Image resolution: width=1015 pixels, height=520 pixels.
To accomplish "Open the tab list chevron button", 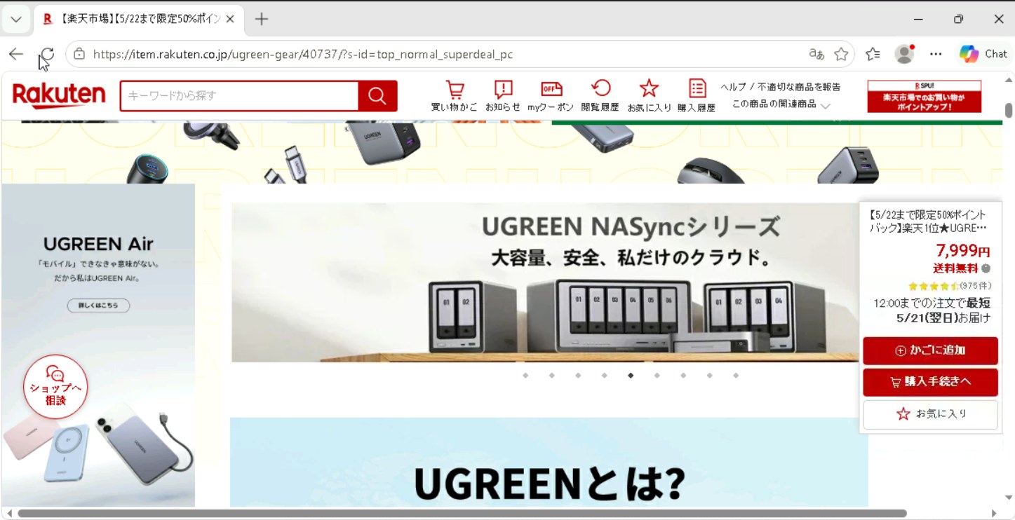I will 16,19.
